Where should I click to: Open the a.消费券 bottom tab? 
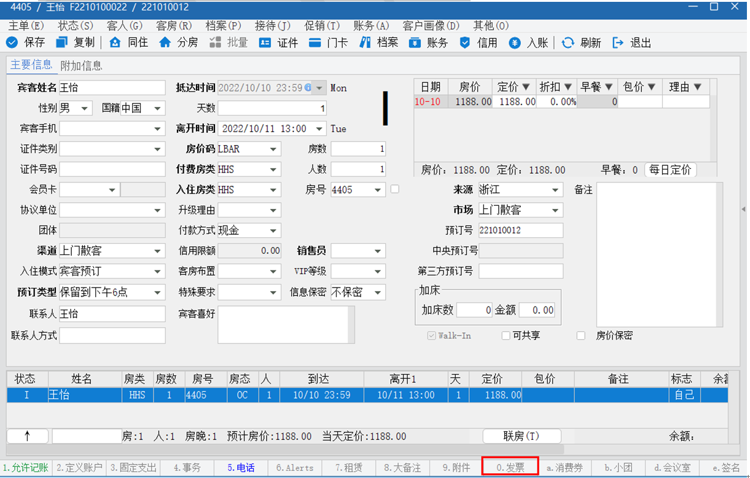[564, 468]
